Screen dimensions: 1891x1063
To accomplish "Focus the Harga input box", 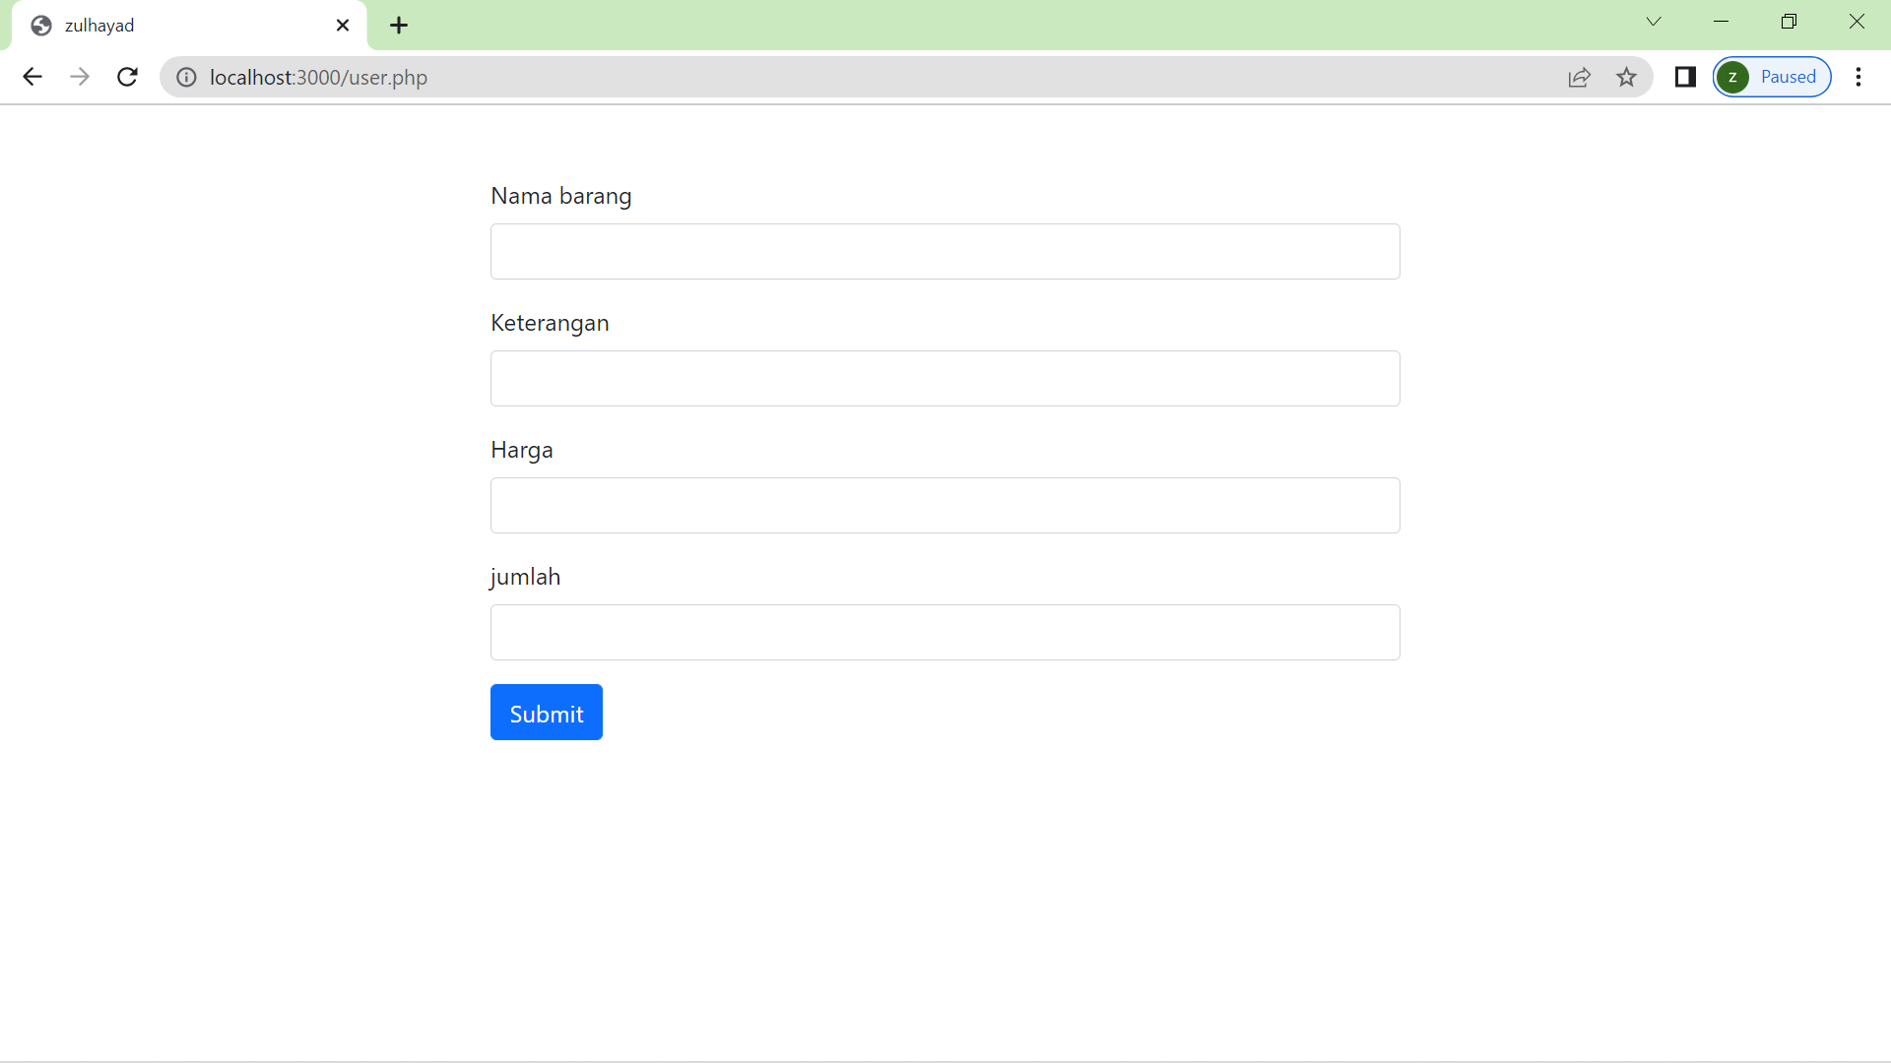I will 945,505.
